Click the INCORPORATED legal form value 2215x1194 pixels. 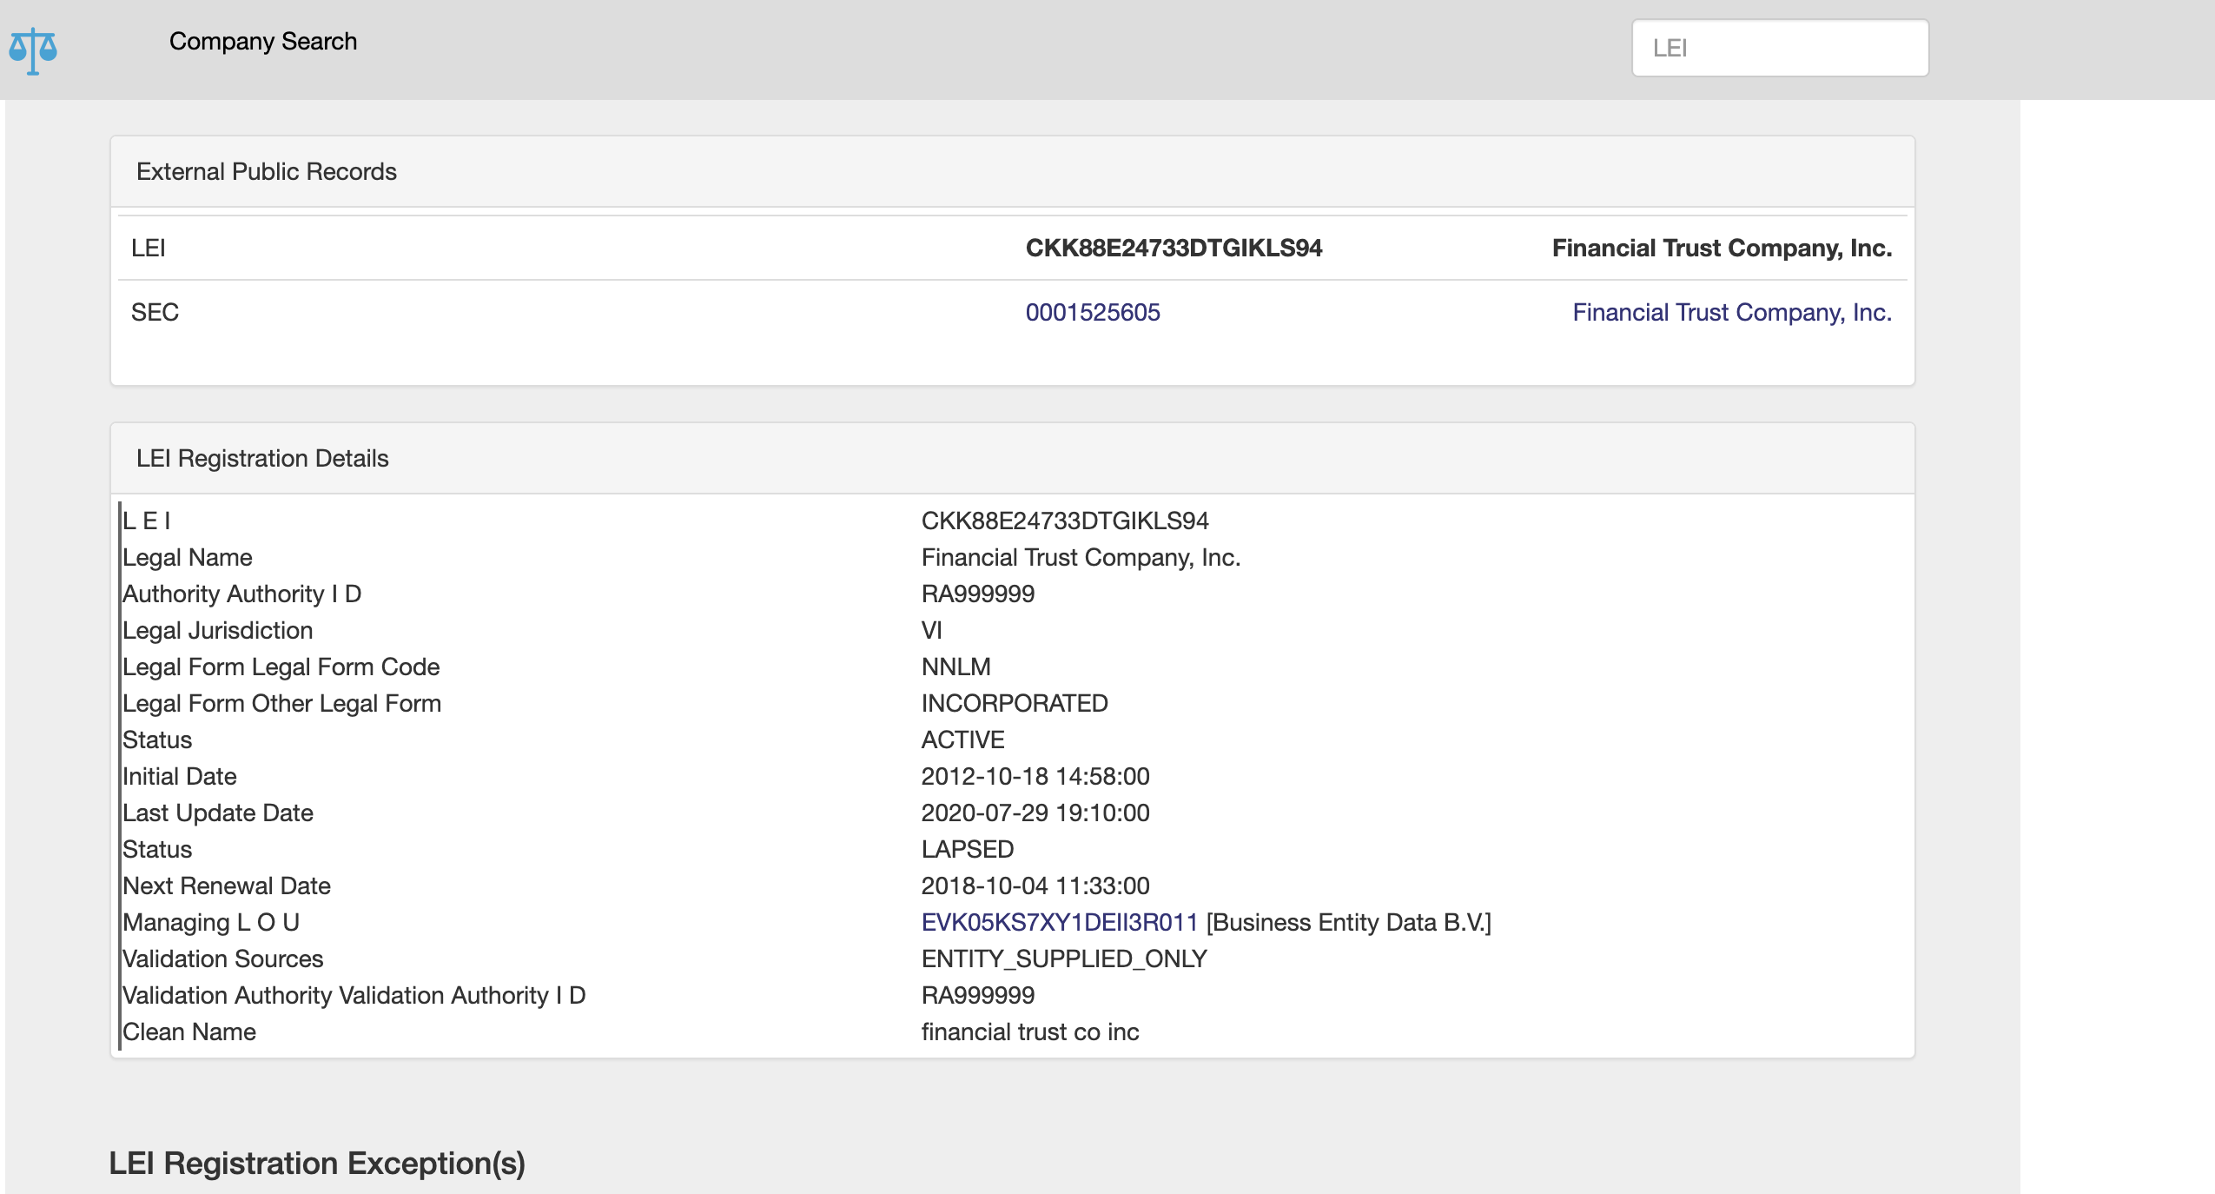tap(1015, 703)
